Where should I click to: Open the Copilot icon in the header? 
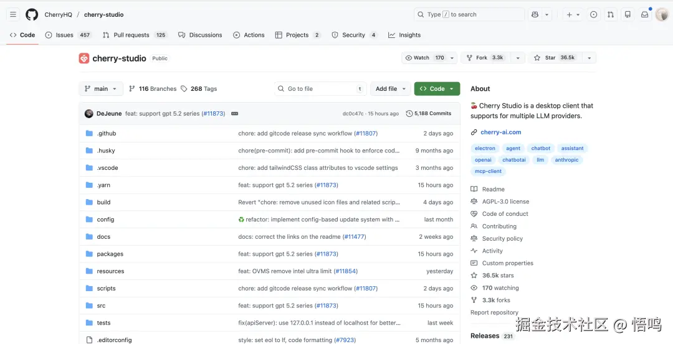tap(535, 14)
